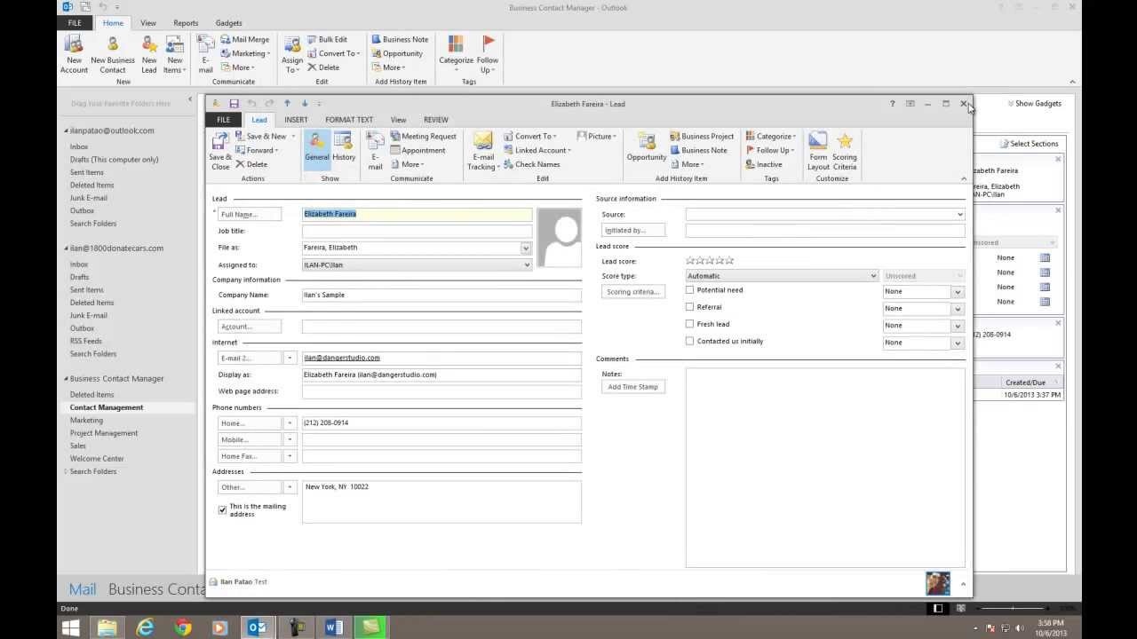Uncheck This is the mailing address

(x=222, y=510)
